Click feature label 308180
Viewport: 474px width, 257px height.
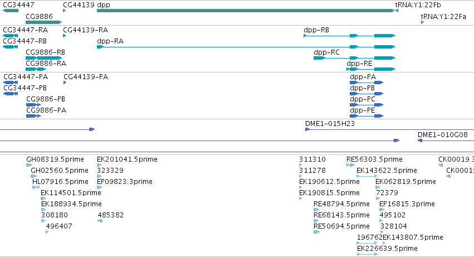click(x=55, y=215)
